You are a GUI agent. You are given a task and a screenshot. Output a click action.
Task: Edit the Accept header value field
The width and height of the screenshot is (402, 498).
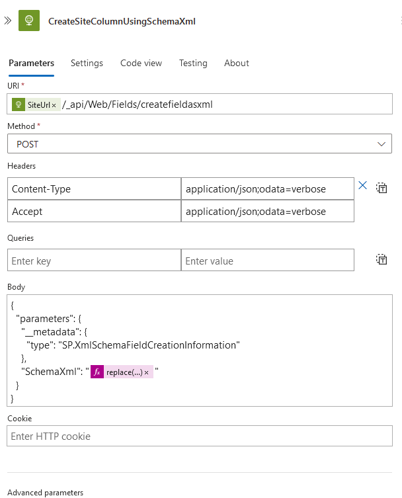[267, 211]
